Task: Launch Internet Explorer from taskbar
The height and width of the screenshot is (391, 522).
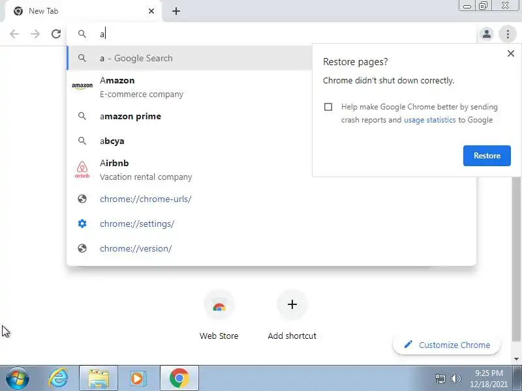Action: click(x=58, y=379)
